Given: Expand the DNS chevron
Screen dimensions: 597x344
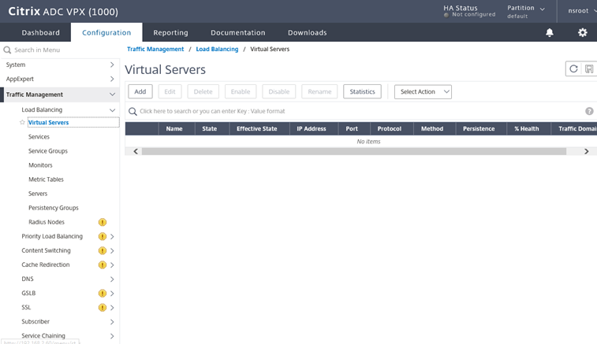Looking at the screenshot, I should pyautogui.click(x=112, y=279).
